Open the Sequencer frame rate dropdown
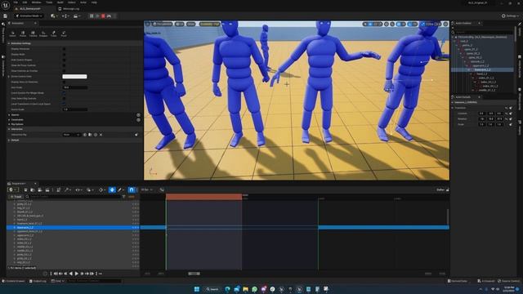Viewport: 523px width, 294px height. [x=146, y=189]
